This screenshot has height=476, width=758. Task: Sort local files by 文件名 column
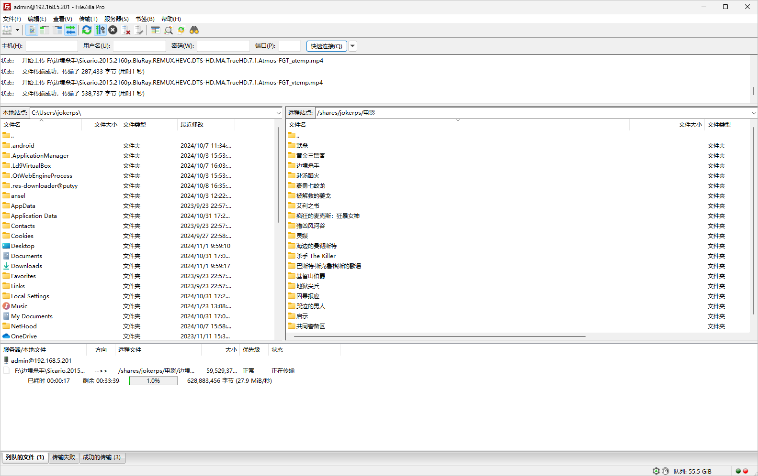coord(41,125)
